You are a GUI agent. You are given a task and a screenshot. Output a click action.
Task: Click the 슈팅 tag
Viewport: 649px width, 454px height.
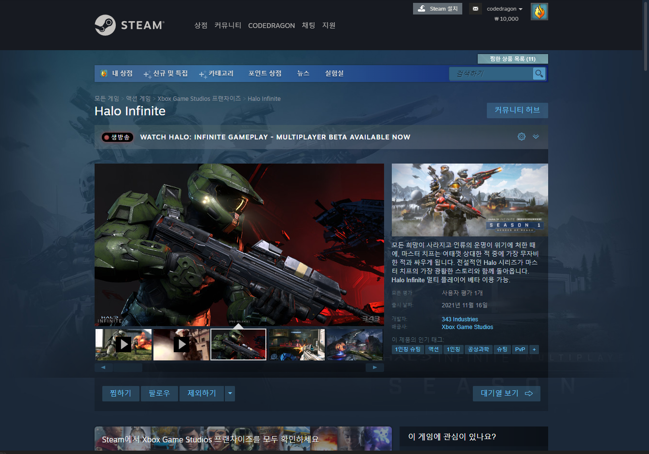pyautogui.click(x=502, y=349)
